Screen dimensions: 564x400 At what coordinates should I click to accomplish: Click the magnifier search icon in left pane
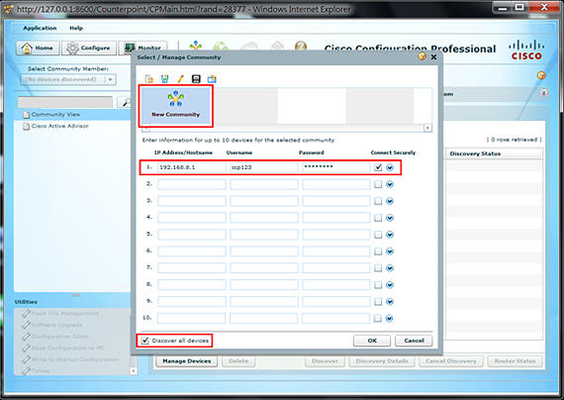click(125, 102)
